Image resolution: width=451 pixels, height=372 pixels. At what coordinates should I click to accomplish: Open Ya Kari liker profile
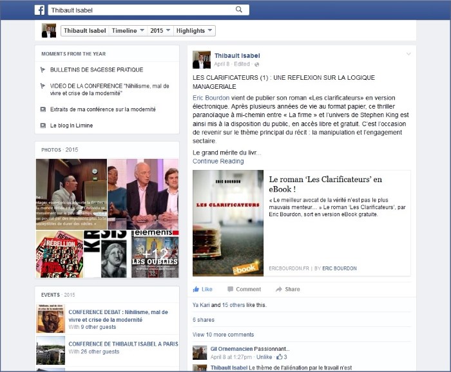[201, 305]
